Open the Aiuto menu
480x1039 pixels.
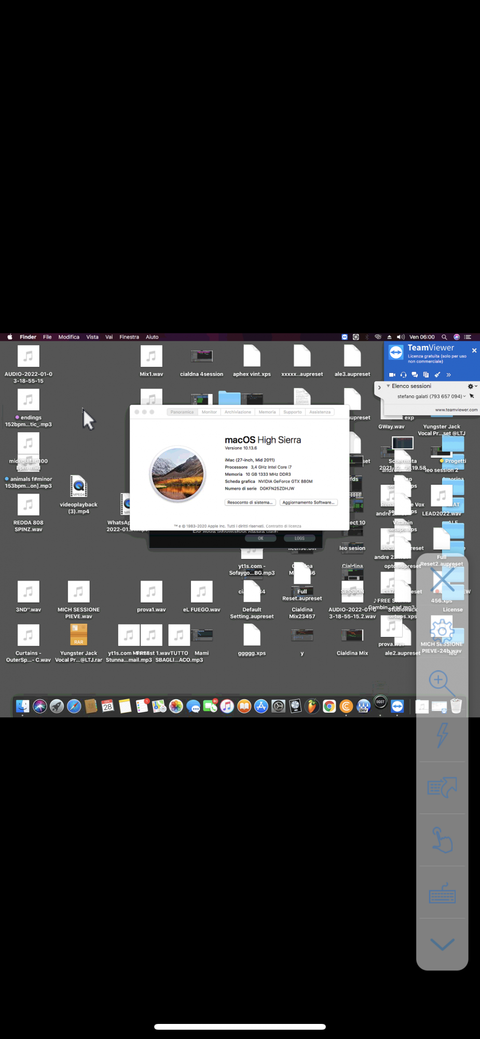[x=152, y=337]
